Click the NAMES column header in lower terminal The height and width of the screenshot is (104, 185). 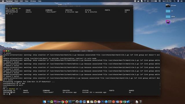point(132,90)
